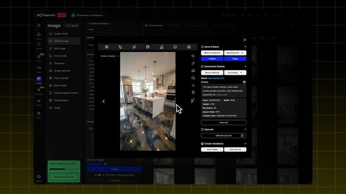Click the pencil edit icon beside the image

click(193, 64)
